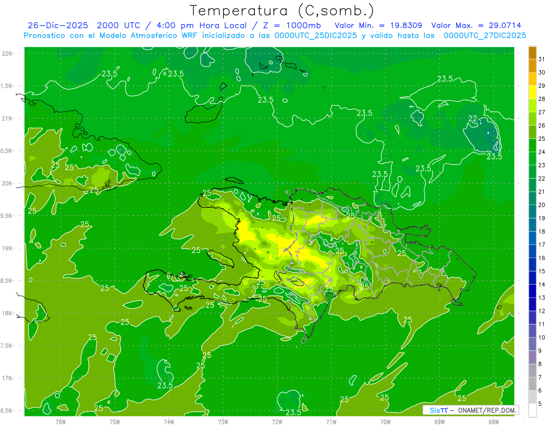Pick the dark blue legend swatch between 13 and 14

[x=532, y=291]
